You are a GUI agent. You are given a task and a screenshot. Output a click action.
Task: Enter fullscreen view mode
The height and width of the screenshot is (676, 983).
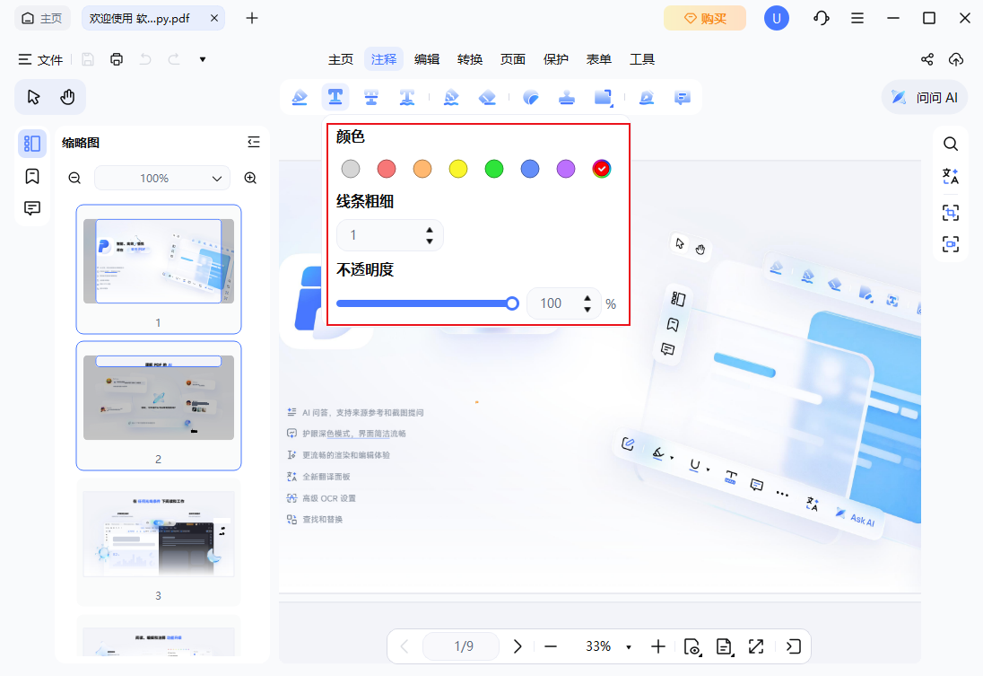click(756, 646)
